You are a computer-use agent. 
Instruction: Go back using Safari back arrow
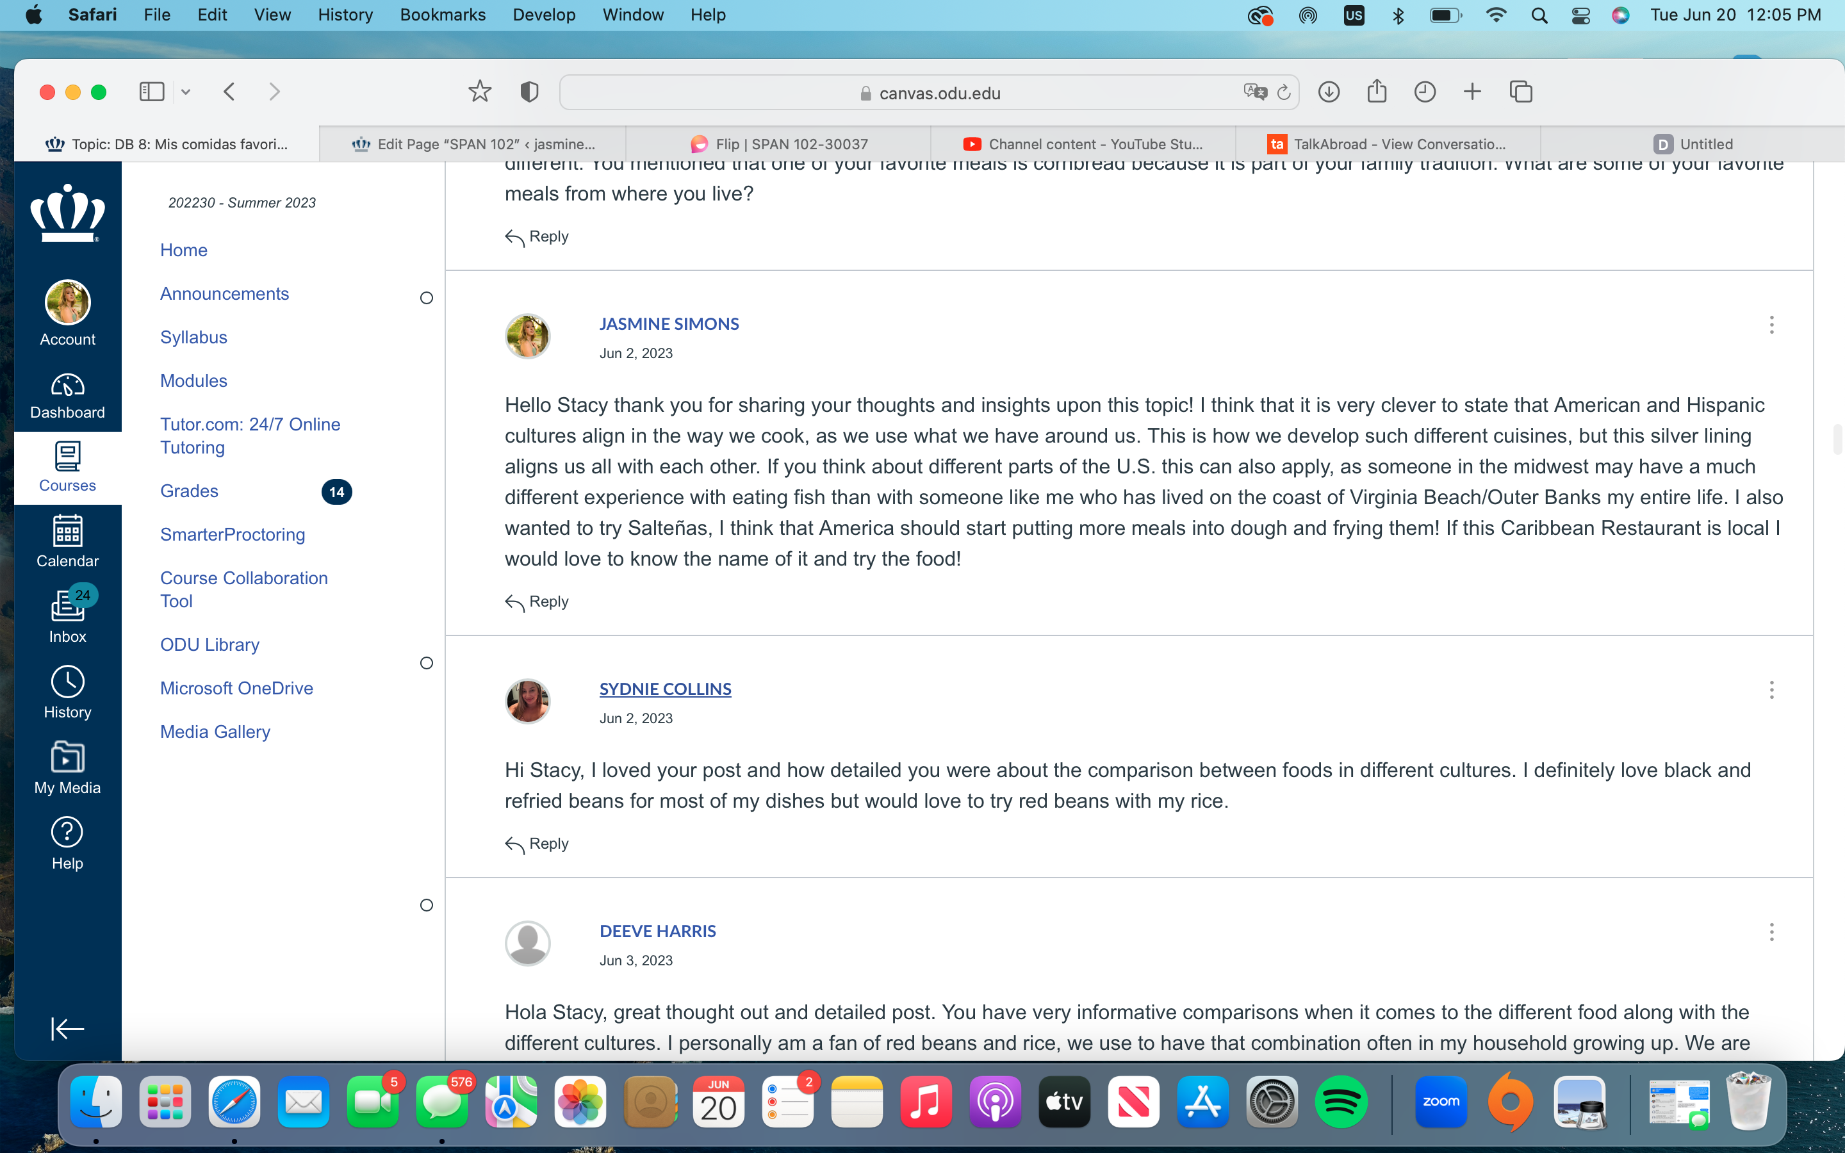pos(229,92)
